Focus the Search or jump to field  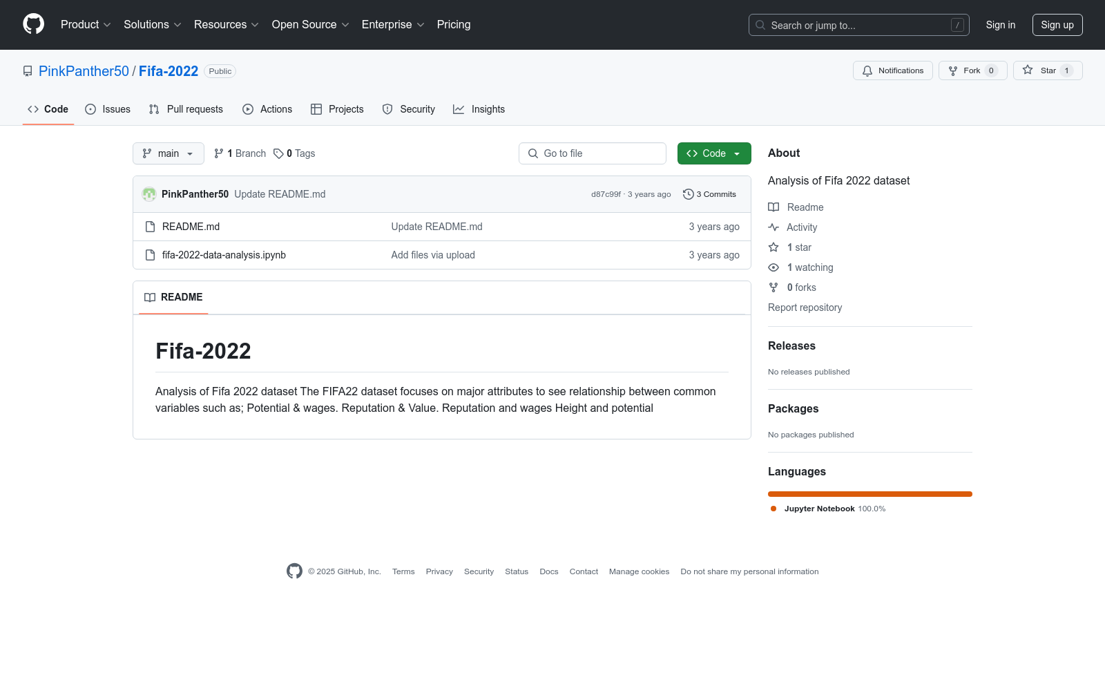tap(859, 25)
